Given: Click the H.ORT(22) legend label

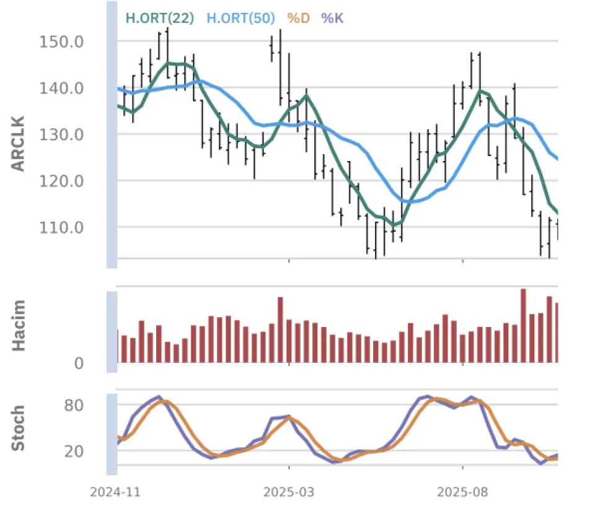Looking at the screenshot, I should tap(161, 18).
